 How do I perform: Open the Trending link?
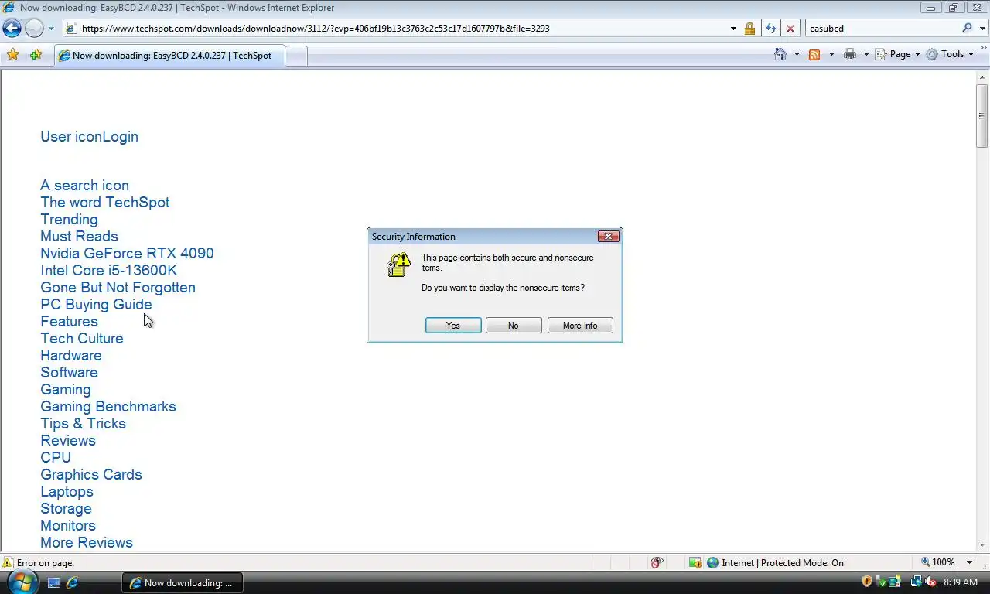[70, 220]
